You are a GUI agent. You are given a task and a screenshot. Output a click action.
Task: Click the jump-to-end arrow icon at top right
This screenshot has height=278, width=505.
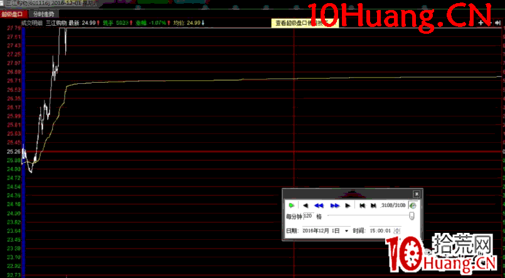(x=498, y=23)
